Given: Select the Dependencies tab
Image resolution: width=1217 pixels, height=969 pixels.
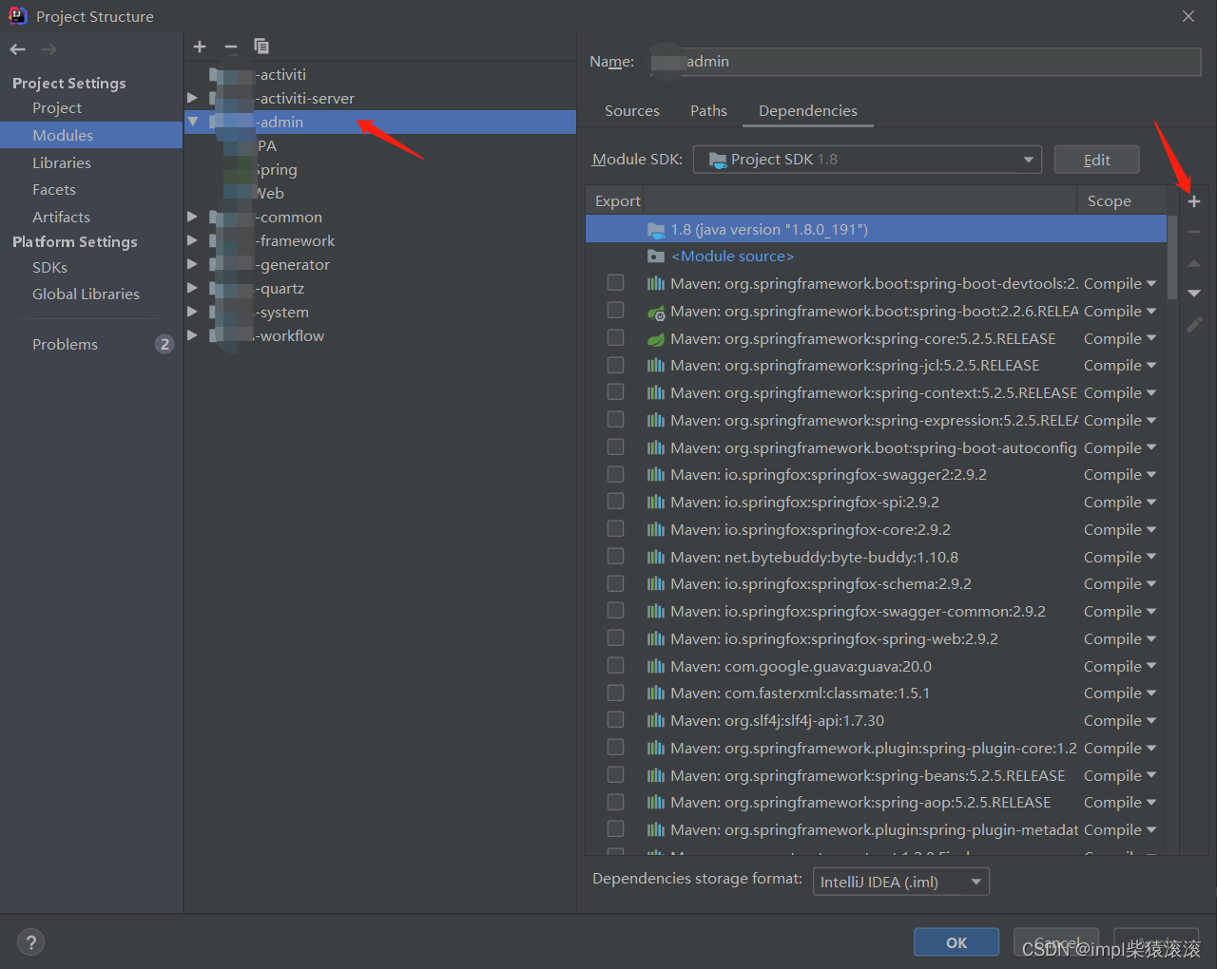Looking at the screenshot, I should [x=808, y=111].
